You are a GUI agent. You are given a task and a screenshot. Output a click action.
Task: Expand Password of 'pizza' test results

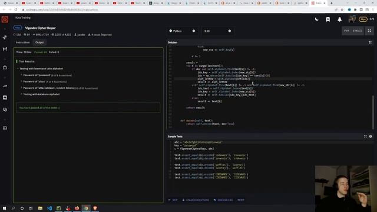pos(45,82)
